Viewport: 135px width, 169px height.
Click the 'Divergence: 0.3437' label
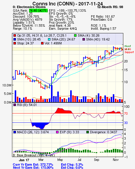[103, 132]
